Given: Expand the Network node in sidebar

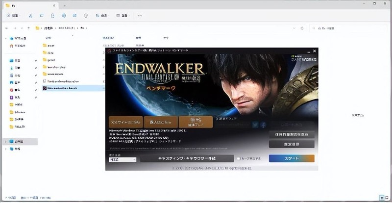Looking at the screenshot, I should (x=6, y=149).
